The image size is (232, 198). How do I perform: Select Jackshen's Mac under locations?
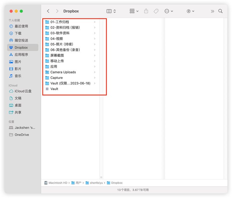tap(23, 128)
